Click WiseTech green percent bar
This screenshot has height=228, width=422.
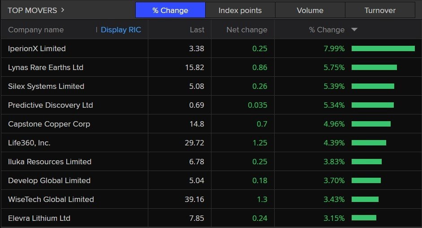pos(365,199)
